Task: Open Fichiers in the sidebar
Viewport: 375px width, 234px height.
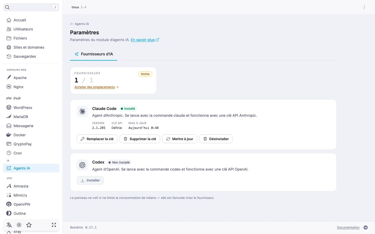Action: tap(31, 38)
